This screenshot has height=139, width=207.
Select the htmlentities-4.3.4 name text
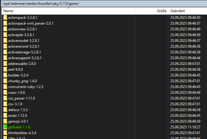click(22, 133)
